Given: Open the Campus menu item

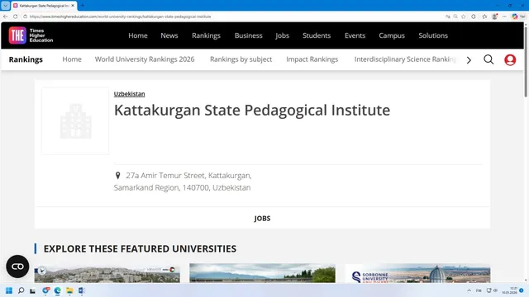Looking at the screenshot, I should 392,35.
